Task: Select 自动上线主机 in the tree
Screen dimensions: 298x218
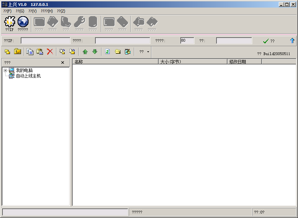Action: (x=28, y=76)
